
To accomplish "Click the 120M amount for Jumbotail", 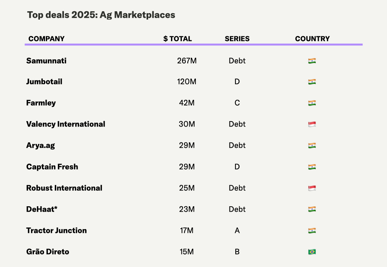I will 187,82.
